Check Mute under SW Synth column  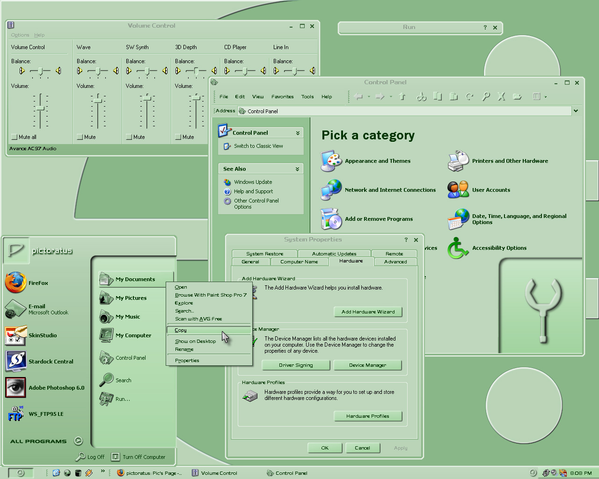tap(129, 137)
